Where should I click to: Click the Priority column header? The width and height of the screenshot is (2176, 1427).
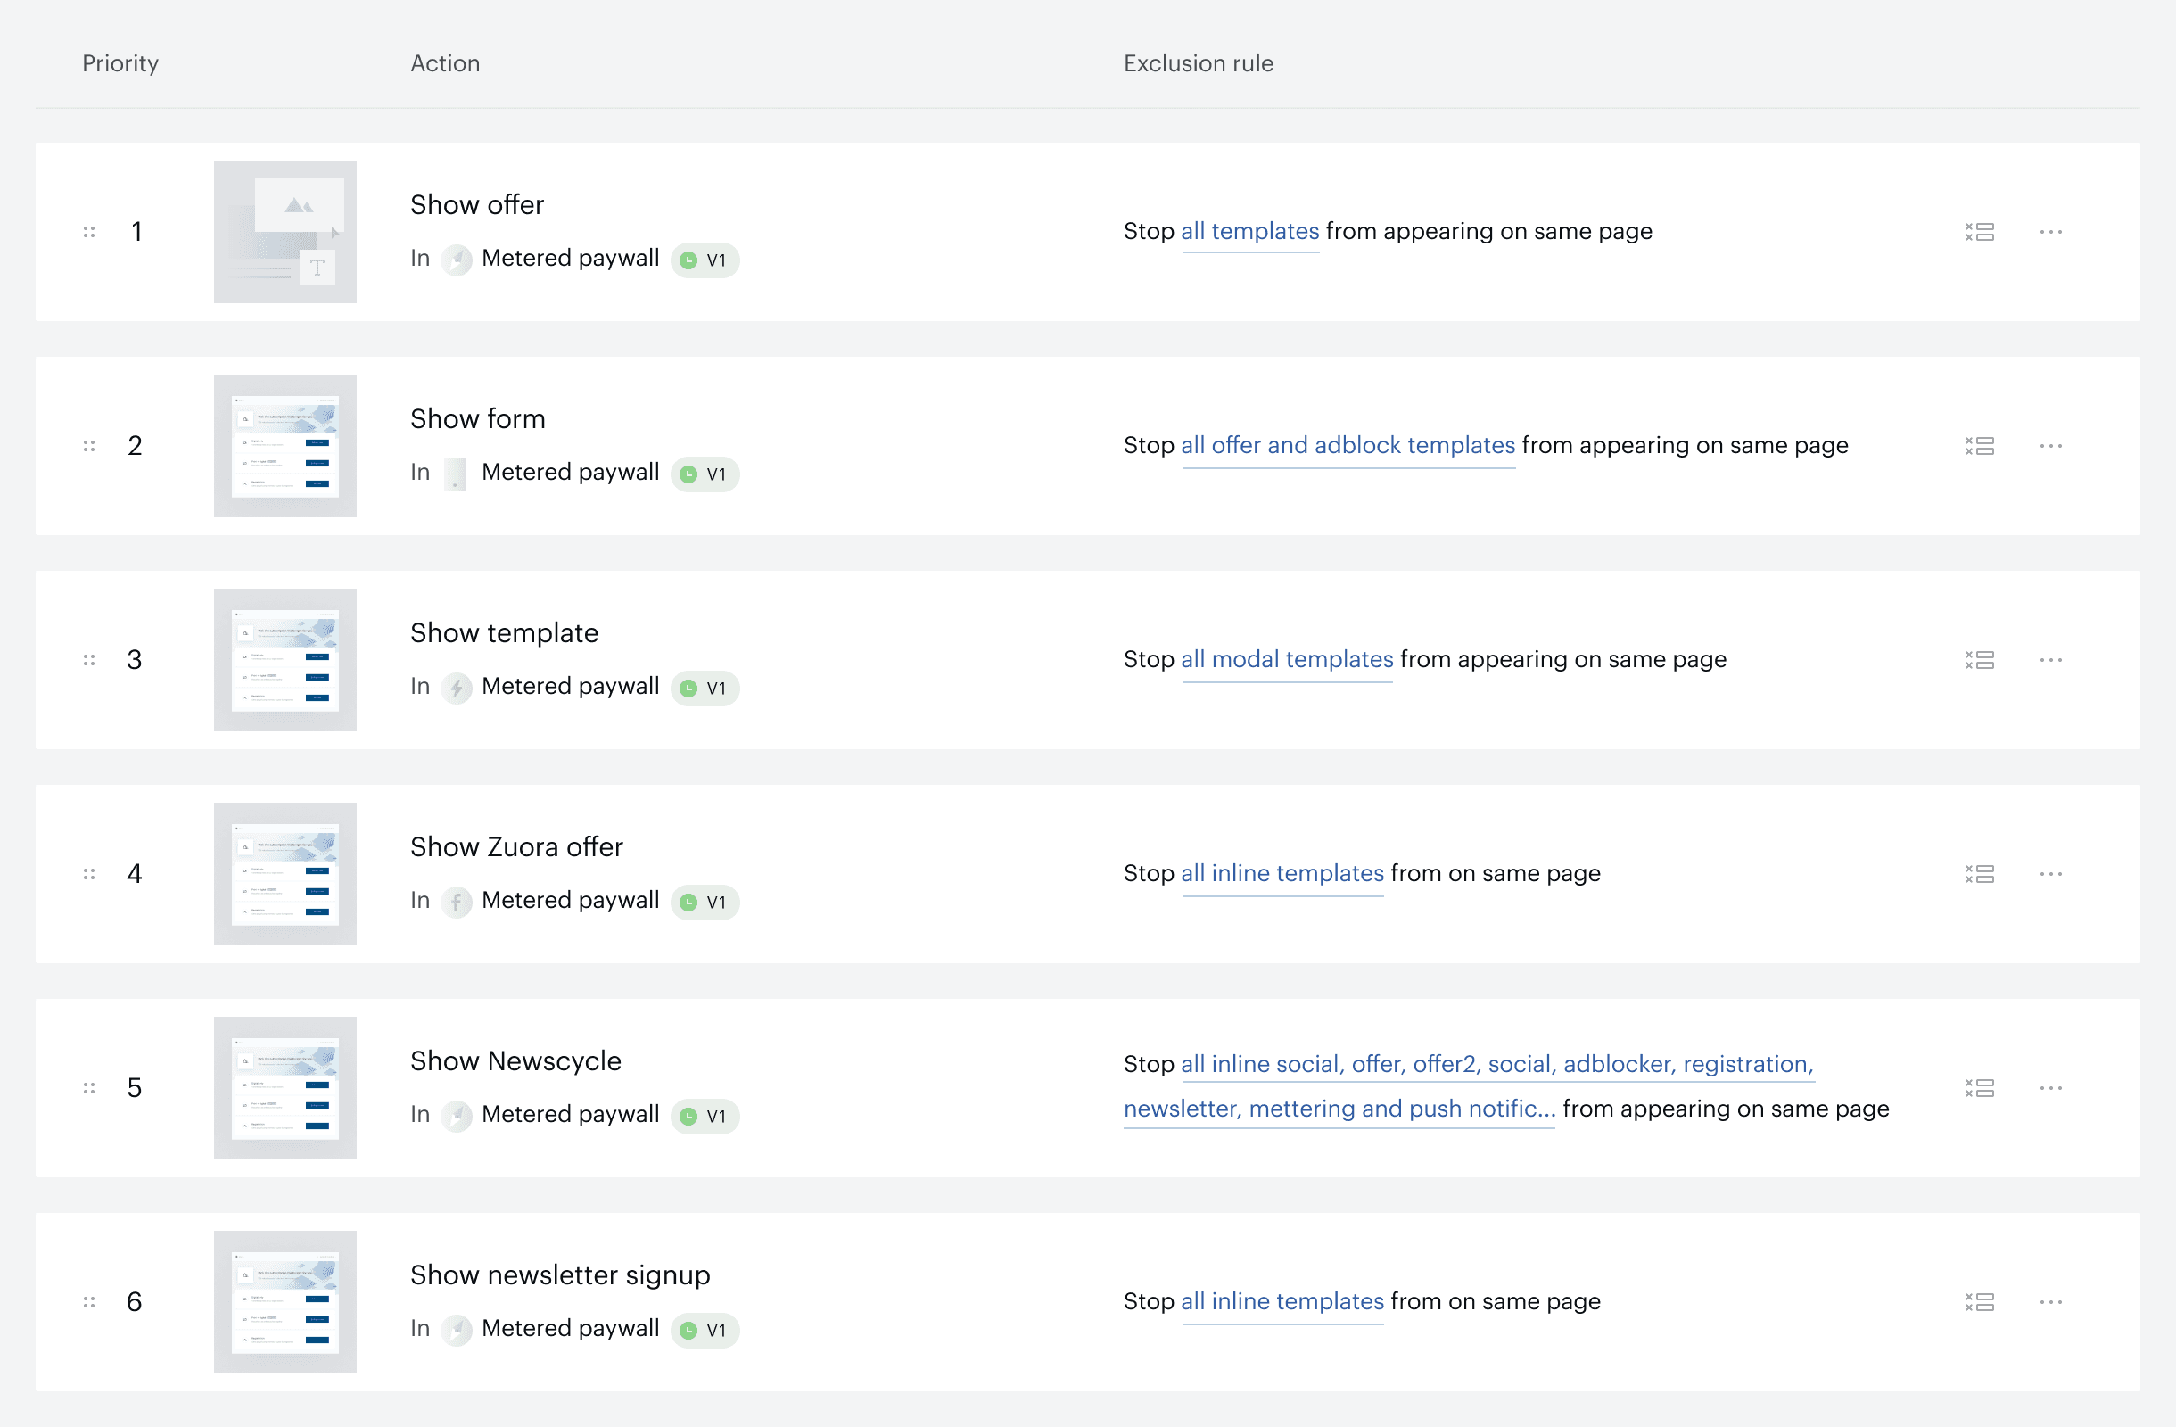pyautogui.click(x=120, y=63)
